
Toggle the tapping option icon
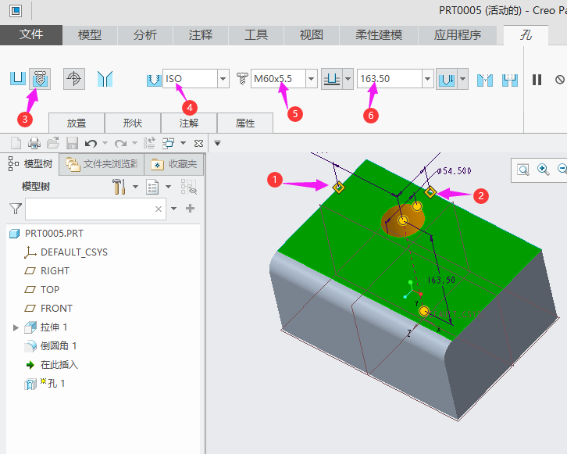tap(73, 78)
